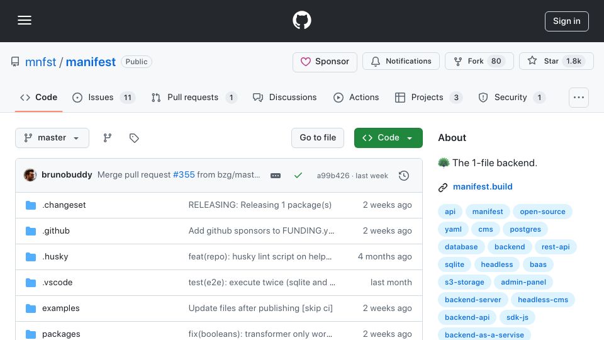Open the mnfst owner profile link
Image resolution: width=604 pixels, height=340 pixels.
[x=40, y=62]
